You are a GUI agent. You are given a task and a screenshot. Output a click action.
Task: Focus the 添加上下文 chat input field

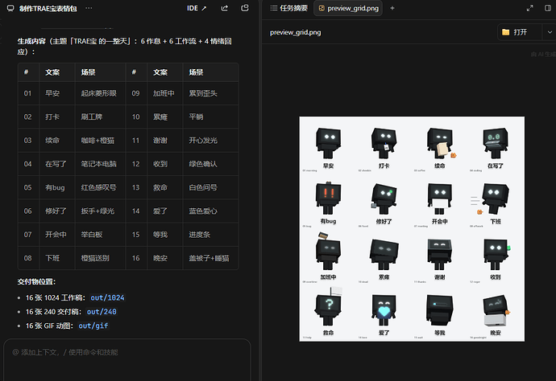[x=127, y=359]
